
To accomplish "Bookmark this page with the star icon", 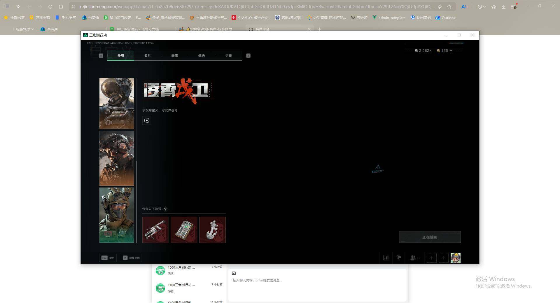I will [449, 6].
